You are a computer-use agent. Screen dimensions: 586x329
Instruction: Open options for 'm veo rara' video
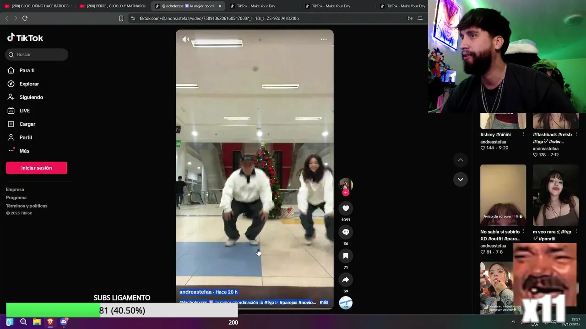point(576,232)
